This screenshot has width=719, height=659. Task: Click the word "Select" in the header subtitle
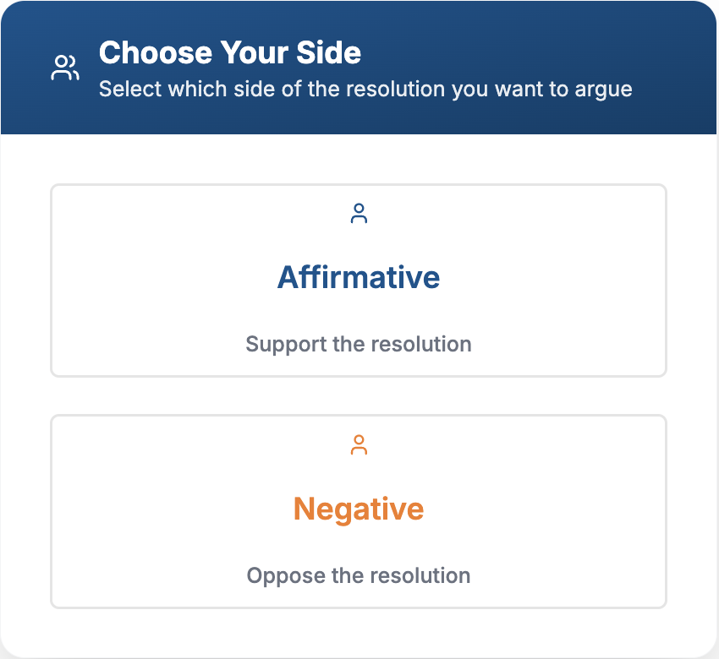coord(123,89)
